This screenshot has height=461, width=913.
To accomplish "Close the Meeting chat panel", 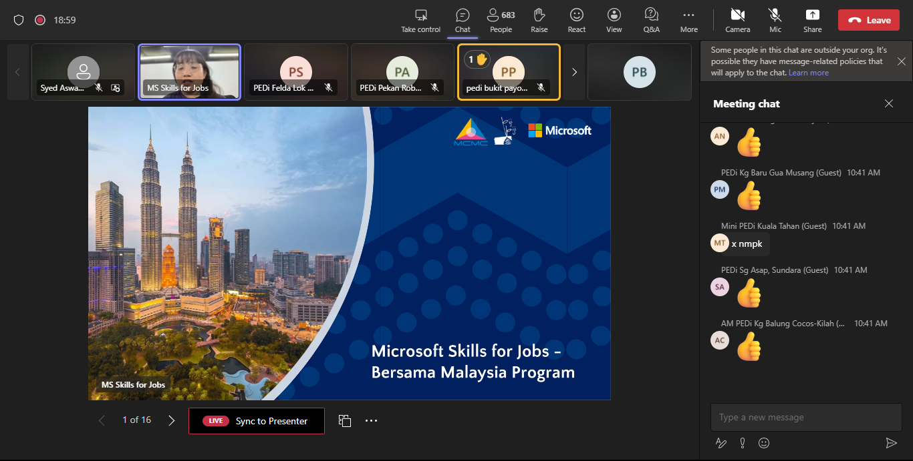I will 889,103.
